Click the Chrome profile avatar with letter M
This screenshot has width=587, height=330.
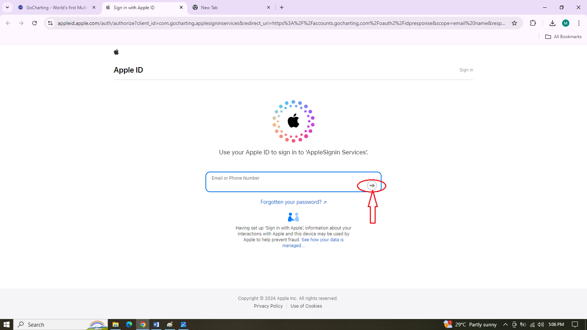click(565, 23)
